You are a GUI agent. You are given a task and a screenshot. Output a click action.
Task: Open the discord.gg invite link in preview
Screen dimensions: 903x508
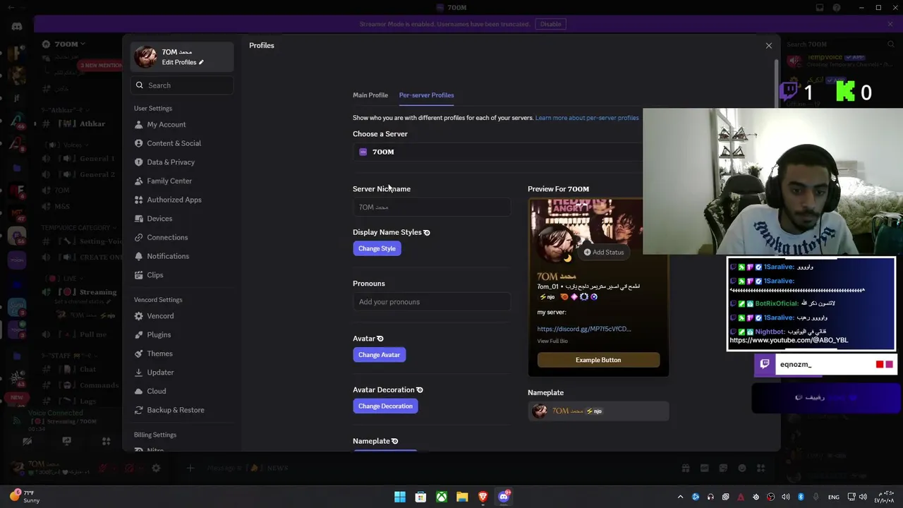[584, 329]
